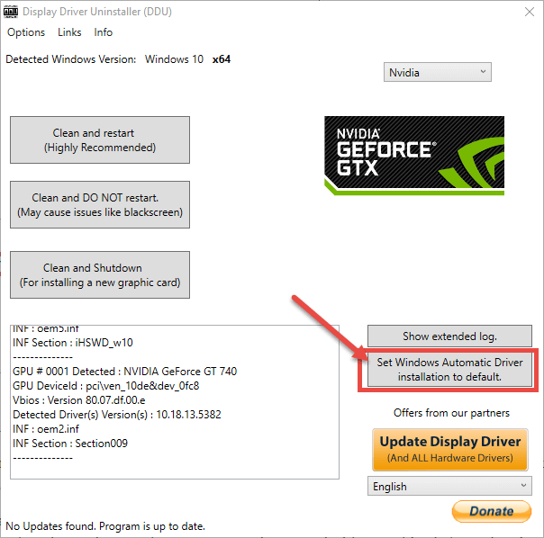Set Windows Automatic Driver installation to default
Viewport: 544px width, 538px height.
(x=449, y=369)
